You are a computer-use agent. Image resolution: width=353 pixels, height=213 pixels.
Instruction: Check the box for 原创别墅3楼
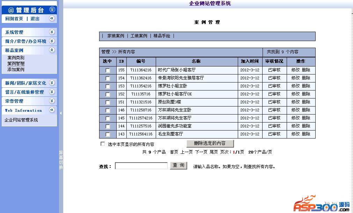108,102
